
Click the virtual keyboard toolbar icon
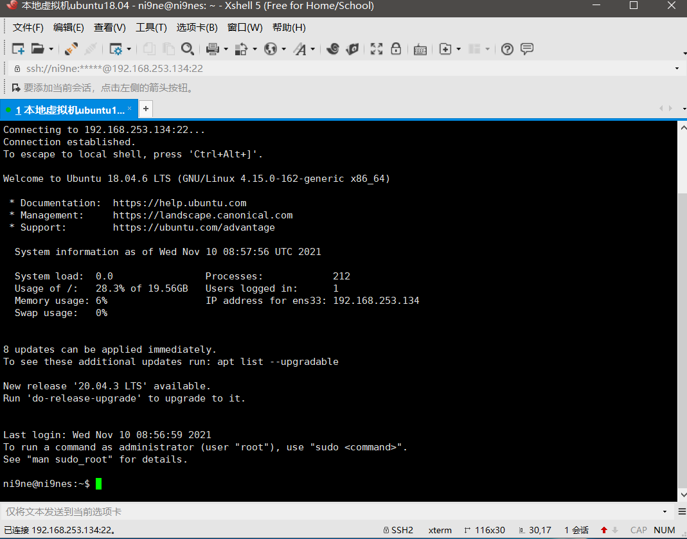tap(420, 49)
